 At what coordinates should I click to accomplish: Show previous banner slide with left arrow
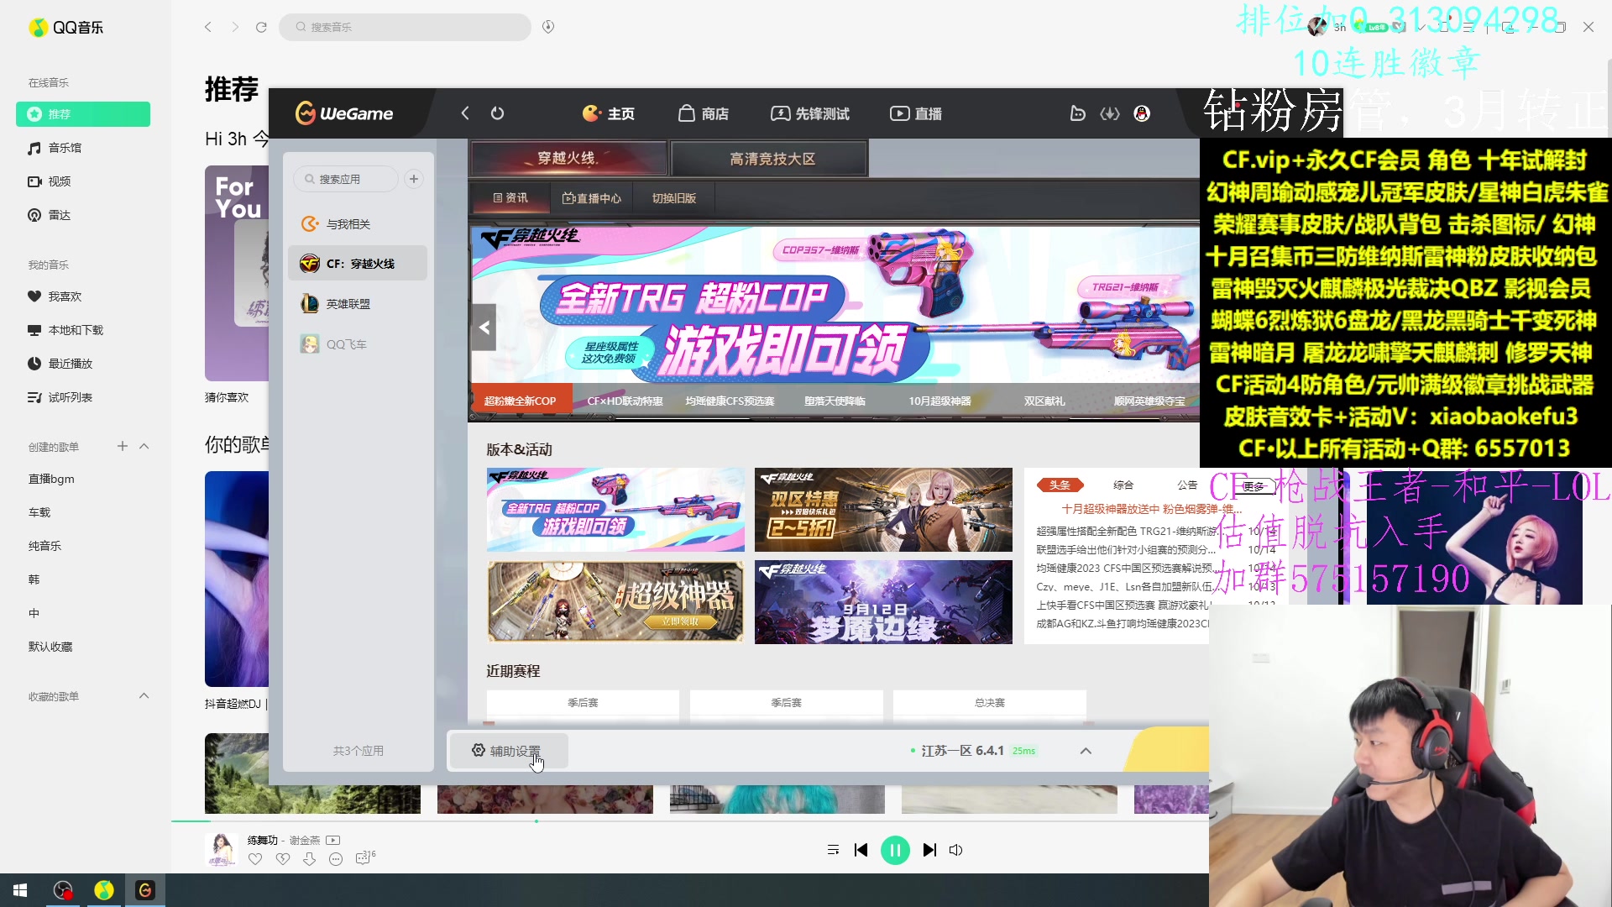point(484,328)
